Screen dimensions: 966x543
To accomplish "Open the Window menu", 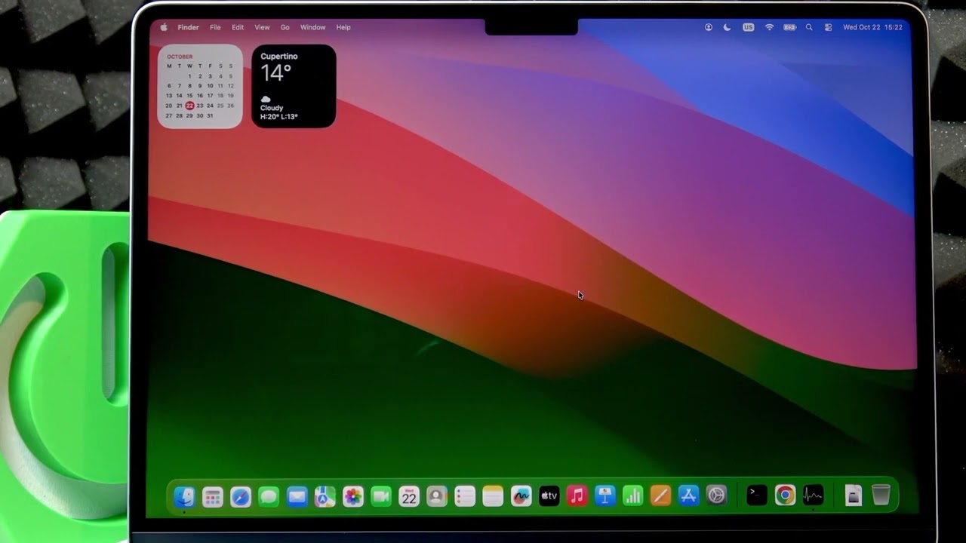I will [312, 27].
